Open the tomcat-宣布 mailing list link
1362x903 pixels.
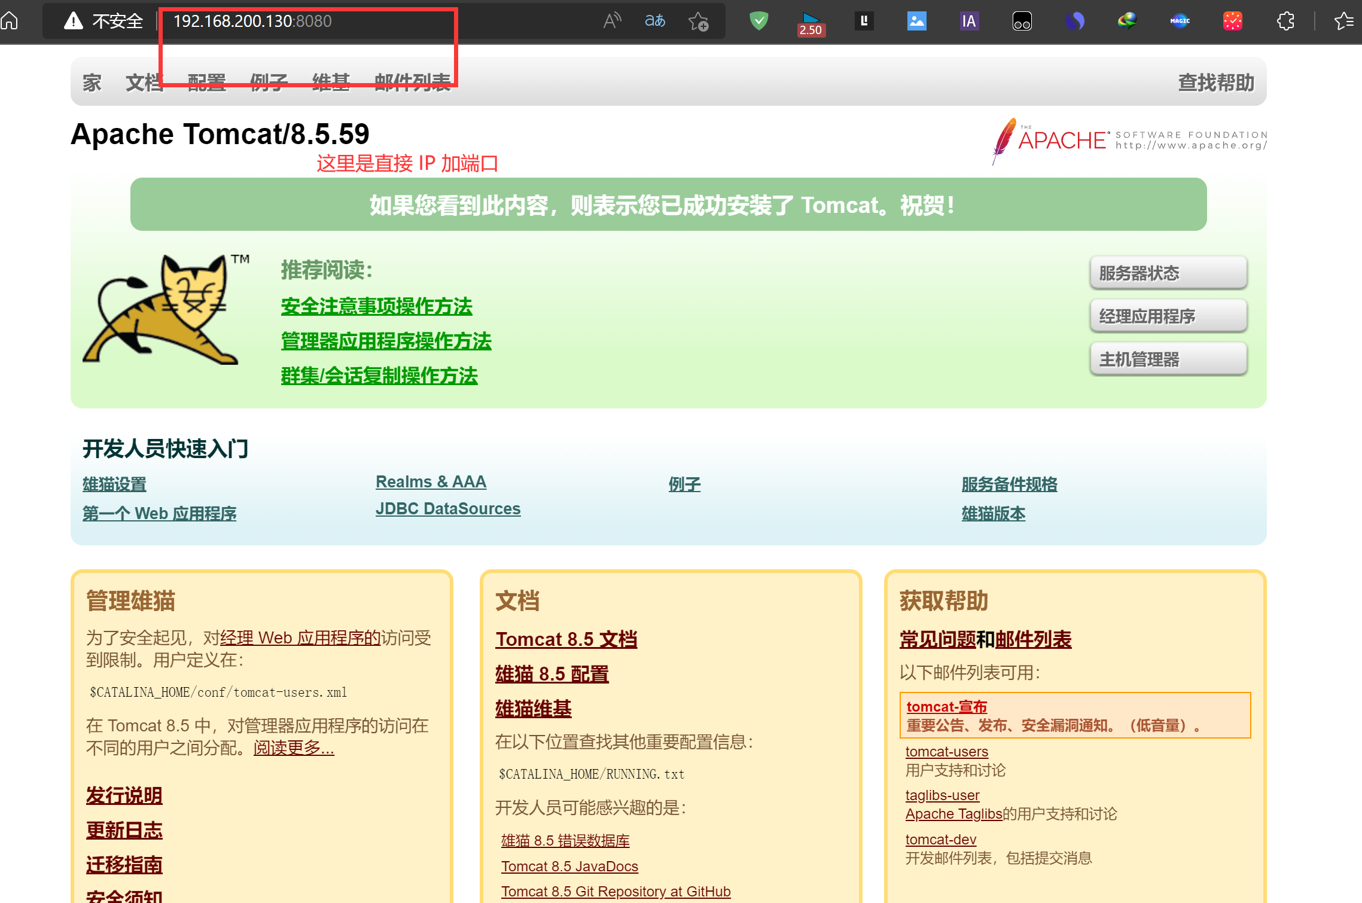point(947,706)
